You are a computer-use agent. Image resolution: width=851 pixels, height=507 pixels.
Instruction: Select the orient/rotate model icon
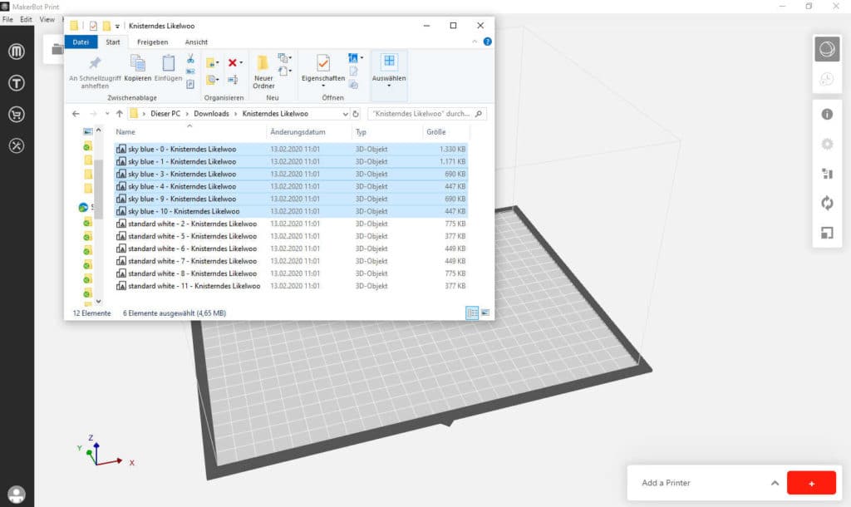click(x=827, y=203)
